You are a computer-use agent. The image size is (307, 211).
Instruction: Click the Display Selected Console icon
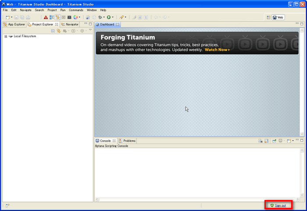(281, 141)
